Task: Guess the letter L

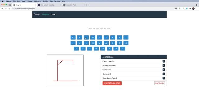Action: 86,43
